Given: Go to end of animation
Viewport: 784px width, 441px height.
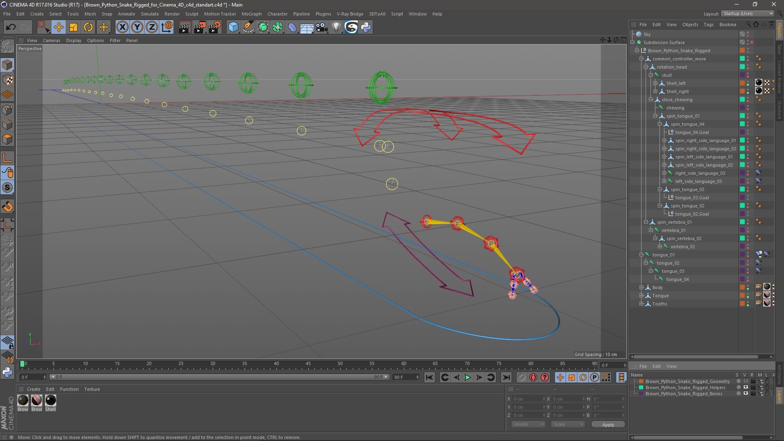Looking at the screenshot, I should (506, 378).
